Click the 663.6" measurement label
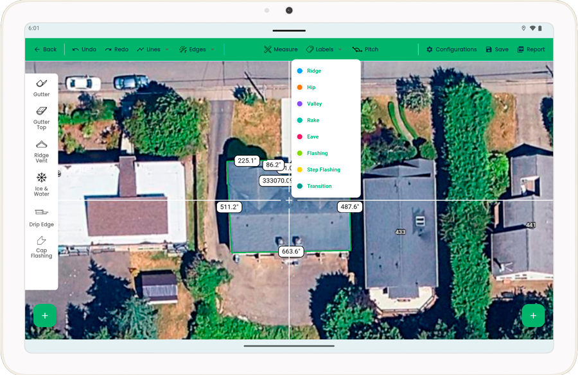The width and height of the screenshot is (578, 375). pyautogui.click(x=291, y=252)
